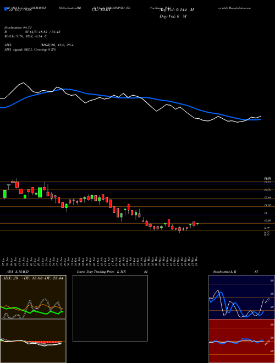Click the 'Avg Vol: 0.144 M' text
The image size is (275, 363).
pos(177,10)
